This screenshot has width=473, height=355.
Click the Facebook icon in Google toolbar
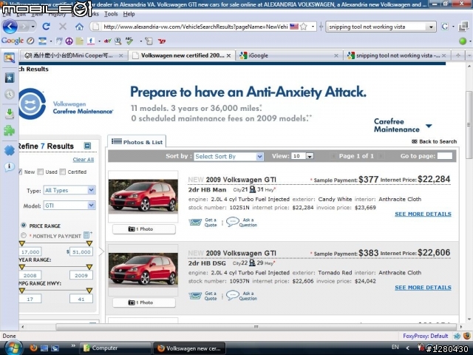pos(91,41)
